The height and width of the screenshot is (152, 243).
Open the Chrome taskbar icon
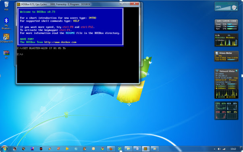click(102, 149)
